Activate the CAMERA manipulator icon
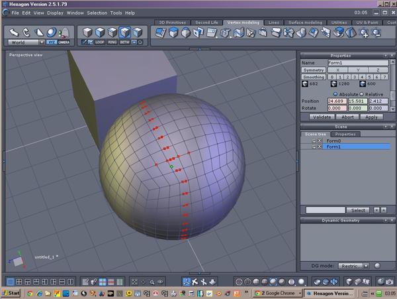 click(64, 42)
